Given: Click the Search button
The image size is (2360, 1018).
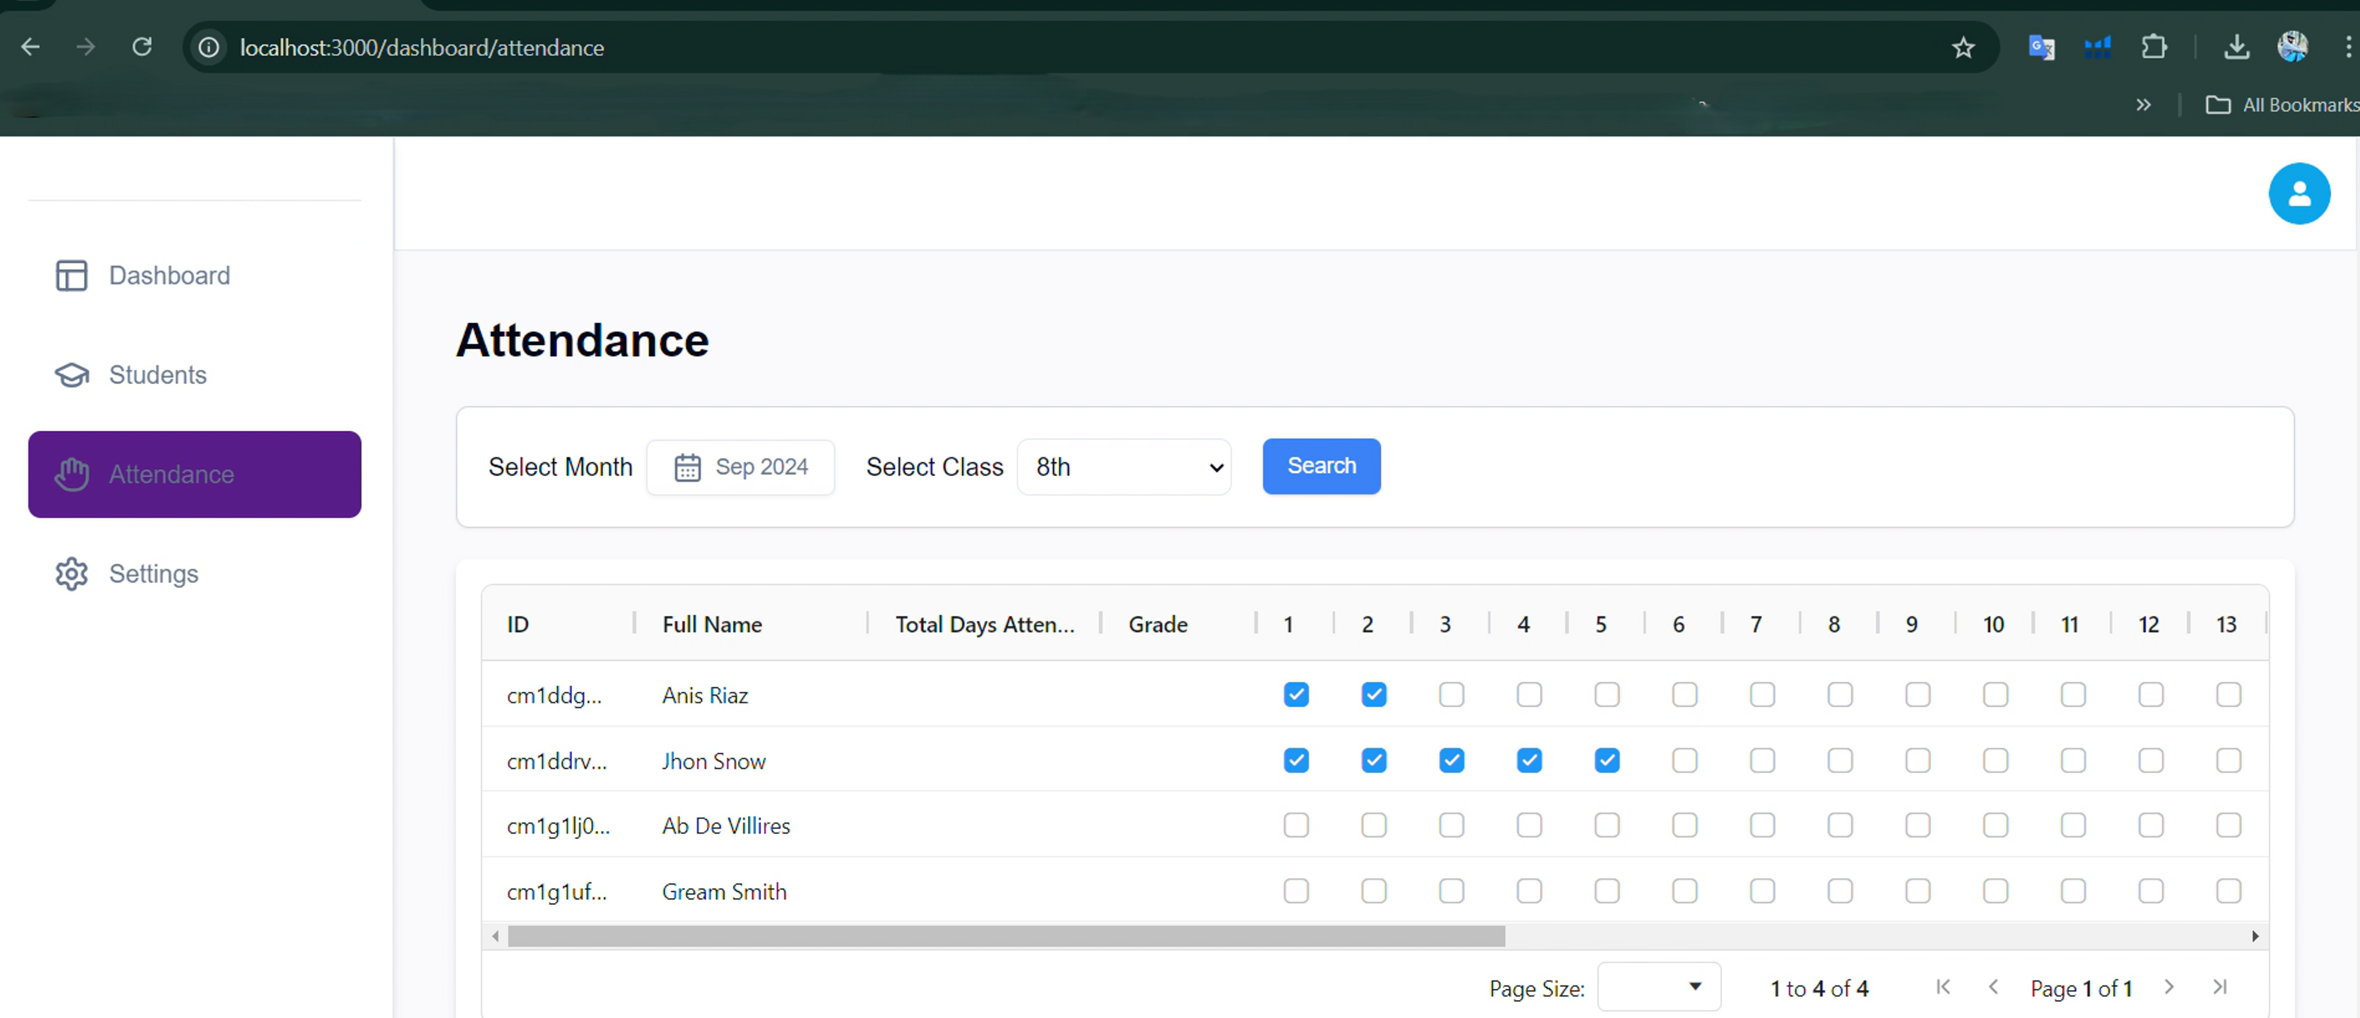Looking at the screenshot, I should point(1320,466).
